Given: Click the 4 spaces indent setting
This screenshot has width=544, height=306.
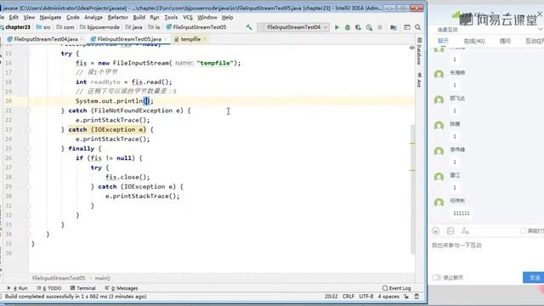Looking at the screenshot, I should click(388, 297).
